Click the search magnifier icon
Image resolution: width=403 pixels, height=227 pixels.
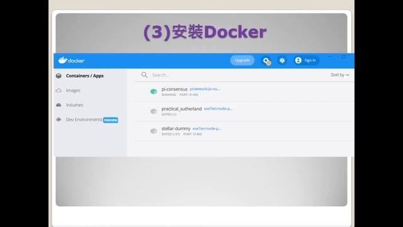tap(144, 75)
